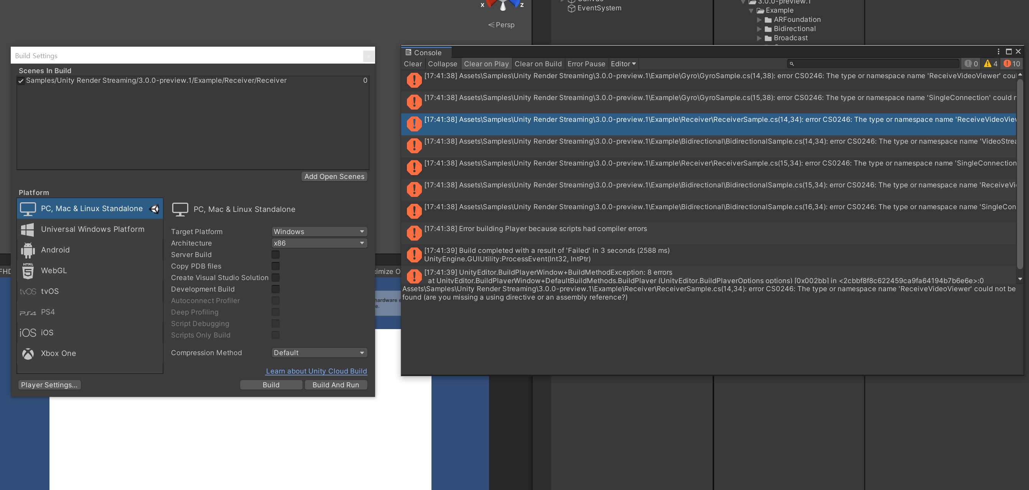Toggle the Console warning count filter
The width and height of the screenshot is (1029, 490).
click(990, 64)
